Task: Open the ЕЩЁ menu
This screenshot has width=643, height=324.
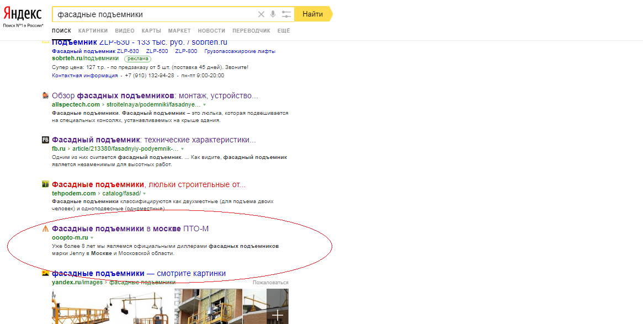Action: (284, 31)
